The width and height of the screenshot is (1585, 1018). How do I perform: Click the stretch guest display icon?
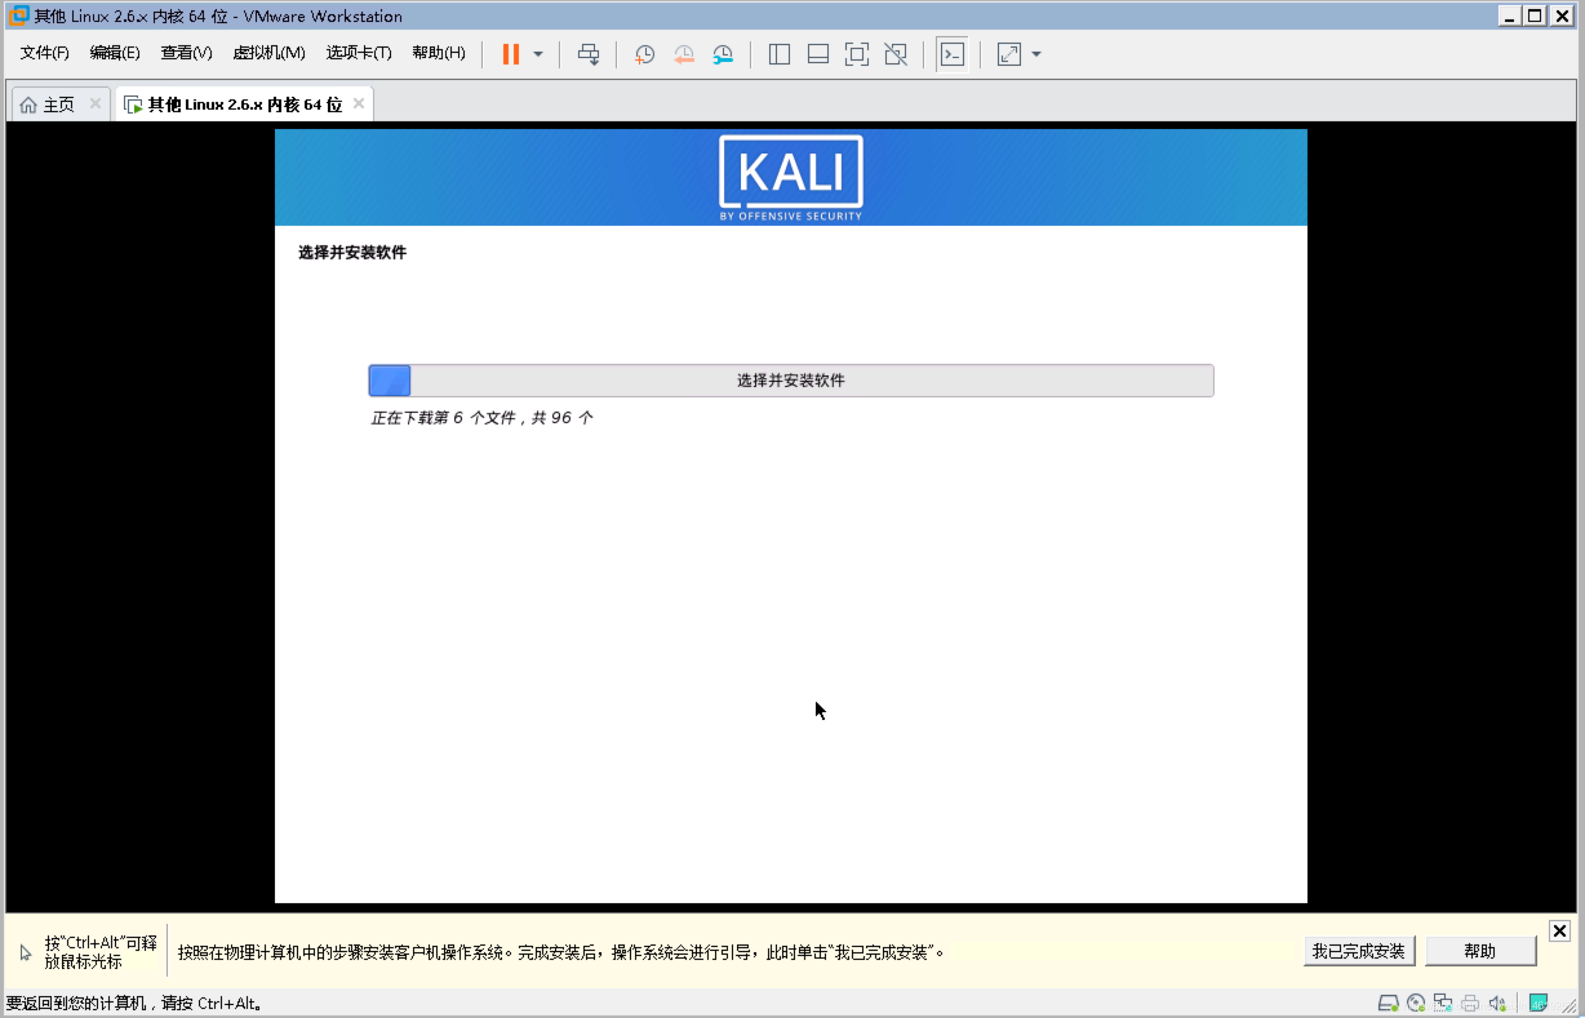[x=1007, y=54]
